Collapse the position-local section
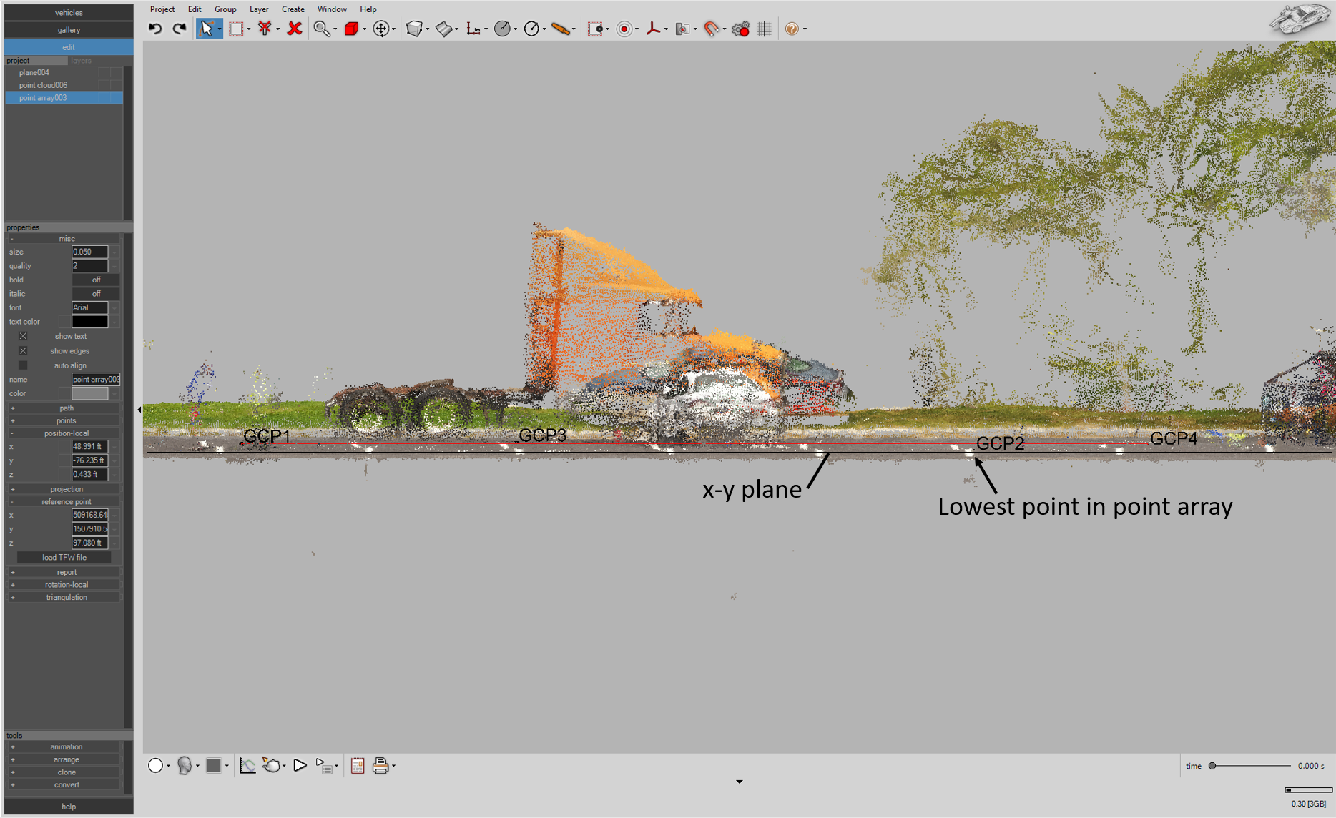The height and width of the screenshot is (818, 1336). [12, 433]
